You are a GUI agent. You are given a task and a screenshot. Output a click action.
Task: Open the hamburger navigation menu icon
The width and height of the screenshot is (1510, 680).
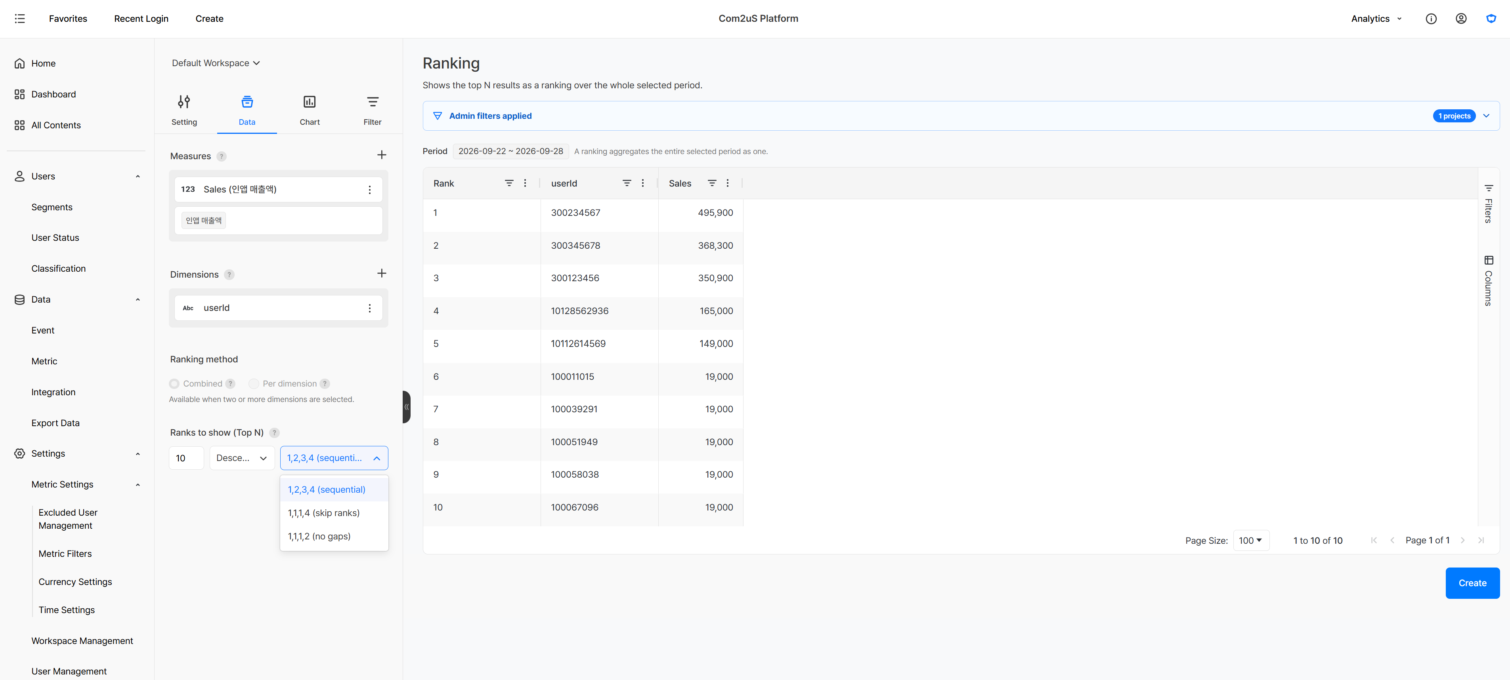click(x=19, y=19)
